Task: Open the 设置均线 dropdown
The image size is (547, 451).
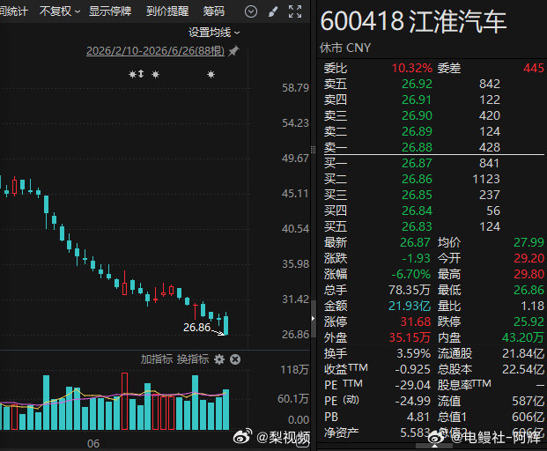Action: pyautogui.click(x=214, y=33)
